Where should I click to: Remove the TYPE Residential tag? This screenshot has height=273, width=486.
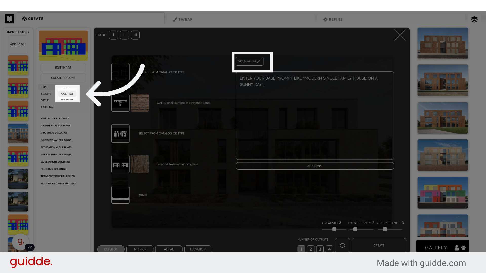click(x=259, y=61)
